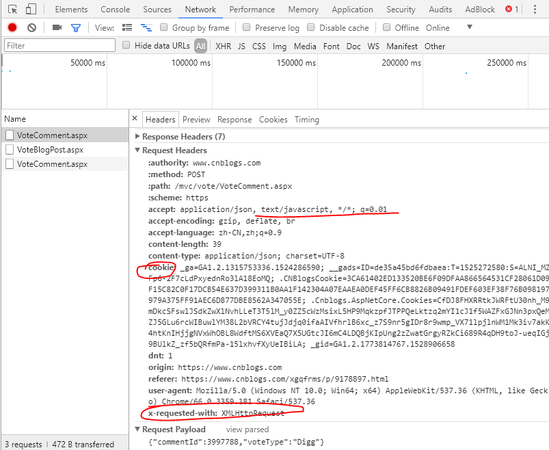Collapse the Request Payload section
Screen dimensions: 549x450
point(138,429)
